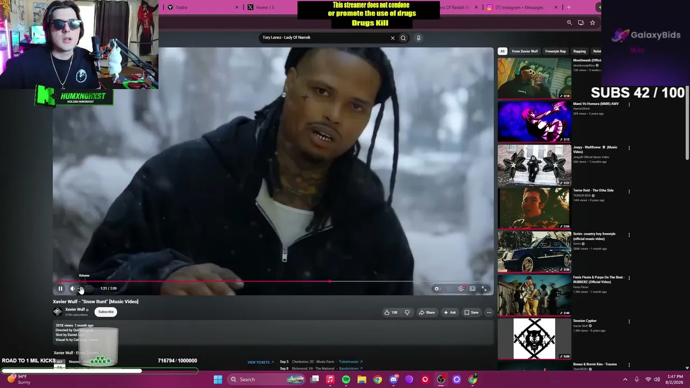Open Scrim country boy freestyle title
The width and height of the screenshot is (690, 388).
click(x=594, y=236)
